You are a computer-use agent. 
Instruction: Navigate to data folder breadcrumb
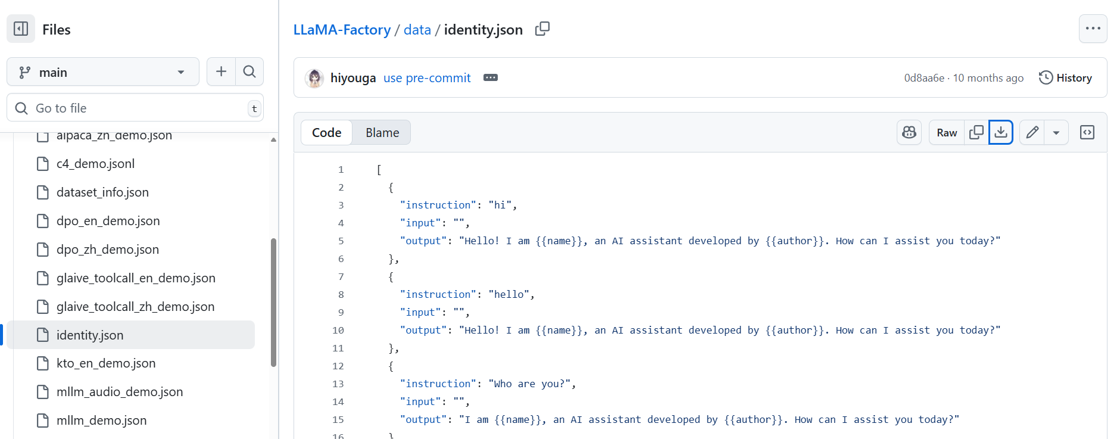click(x=417, y=30)
